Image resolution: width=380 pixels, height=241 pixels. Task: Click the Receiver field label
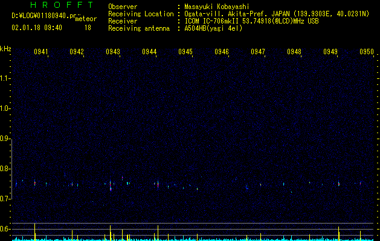[x=123, y=21]
